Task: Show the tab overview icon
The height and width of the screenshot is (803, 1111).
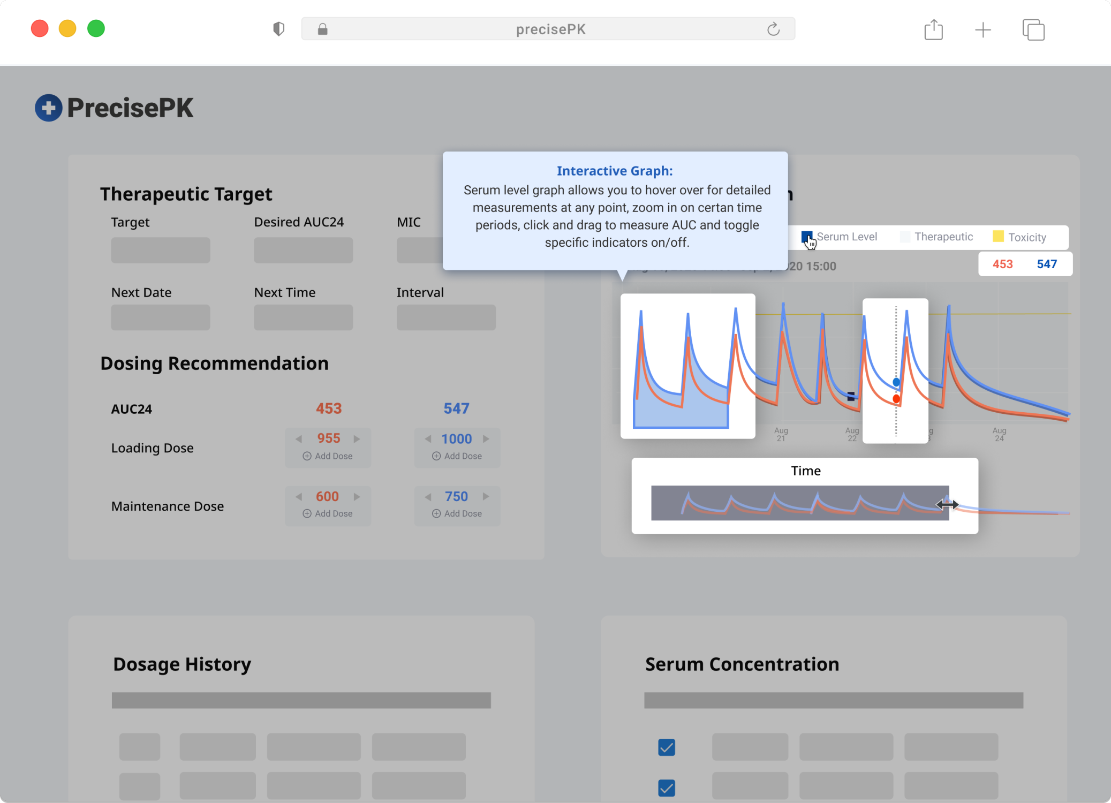Action: click(1033, 29)
